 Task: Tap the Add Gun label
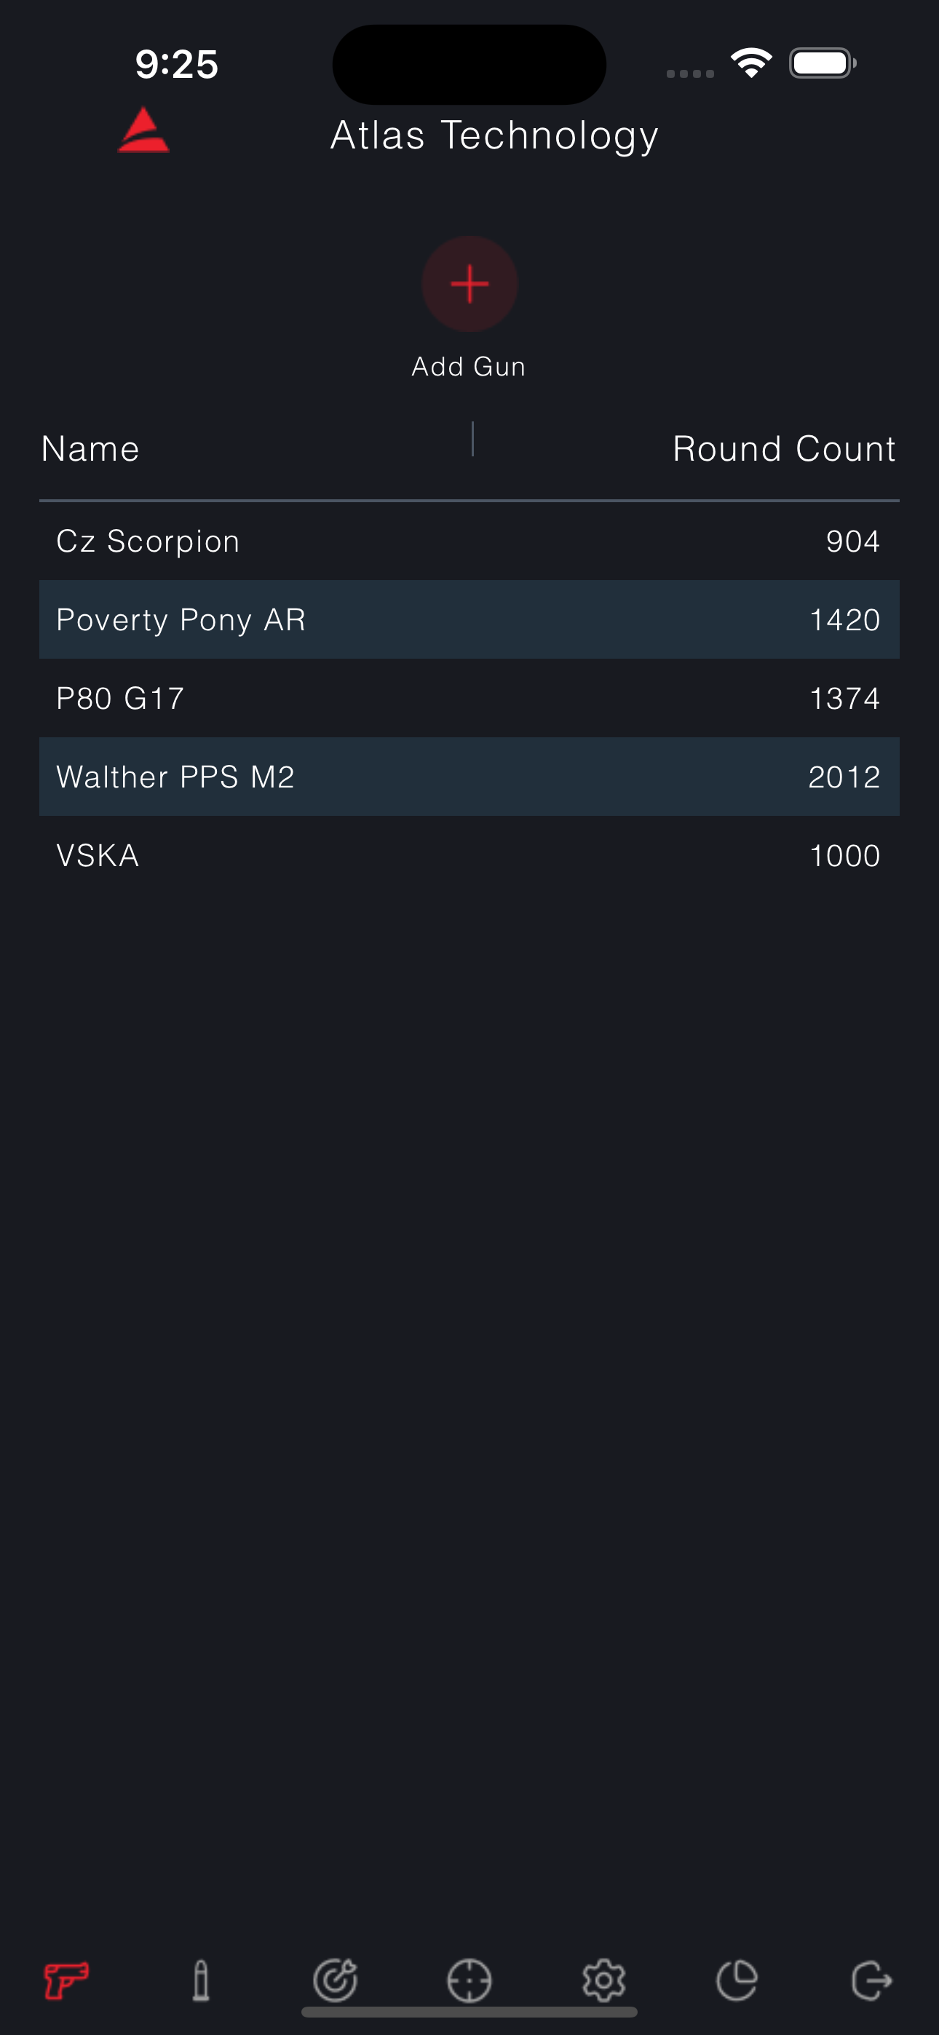(469, 367)
